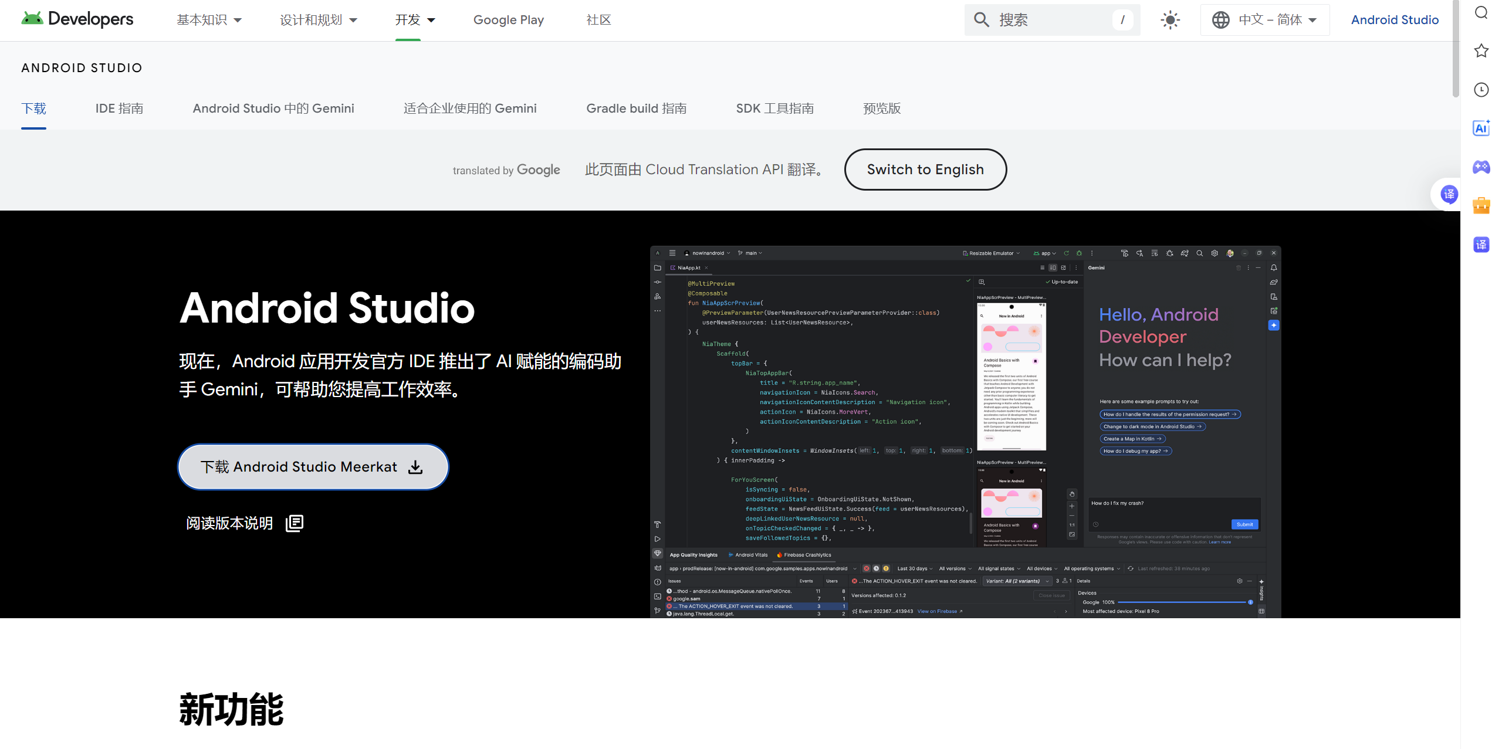Open recent history via clock icon in sidebar
The width and height of the screenshot is (1502, 749).
tap(1481, 89)
